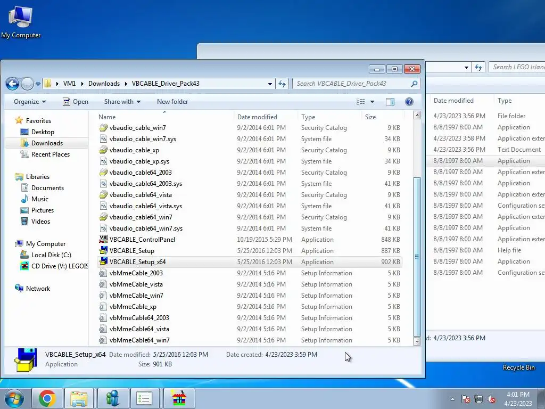Select the vbMmeCable_win7 setup information icon
The image size is (545, 409).
(x=103, y=295)
